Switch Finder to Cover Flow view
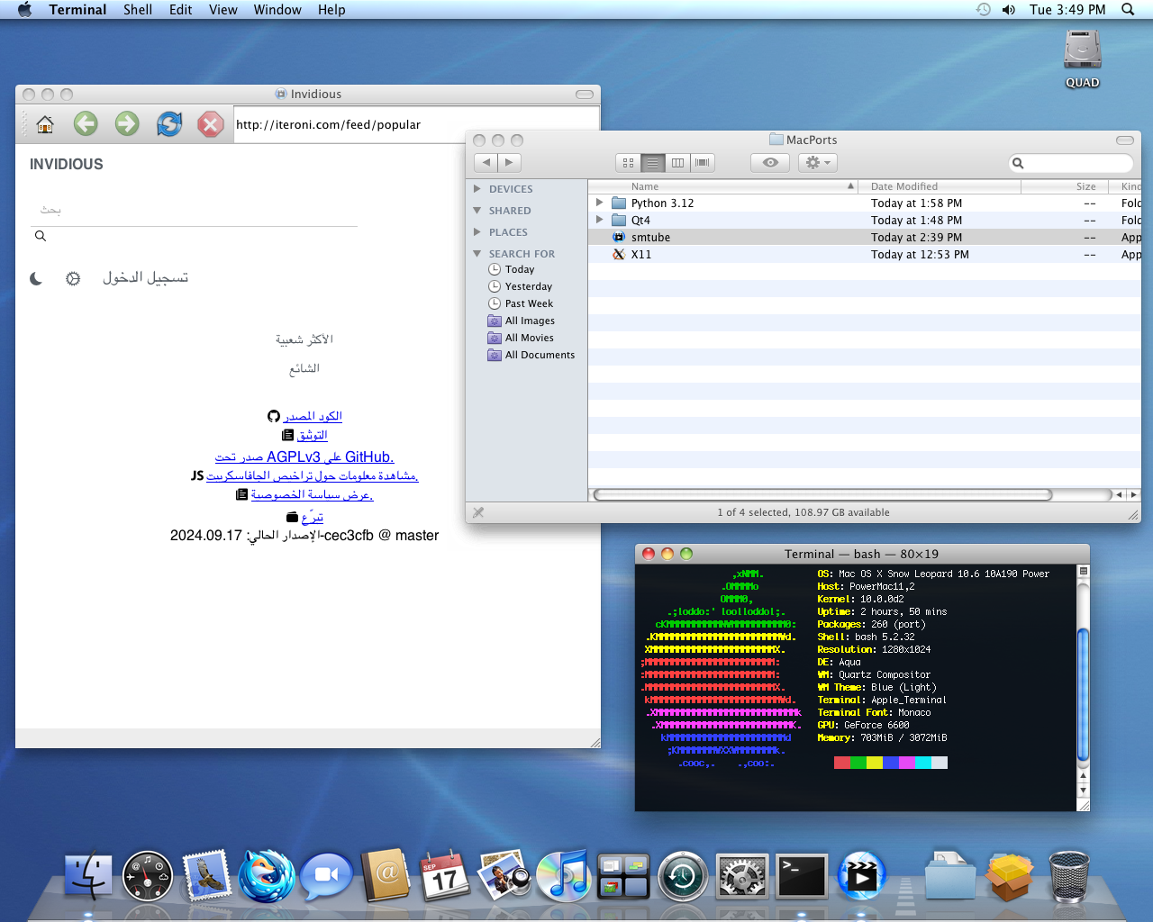This screenshot has height=922, width=1153. [703, 163]
